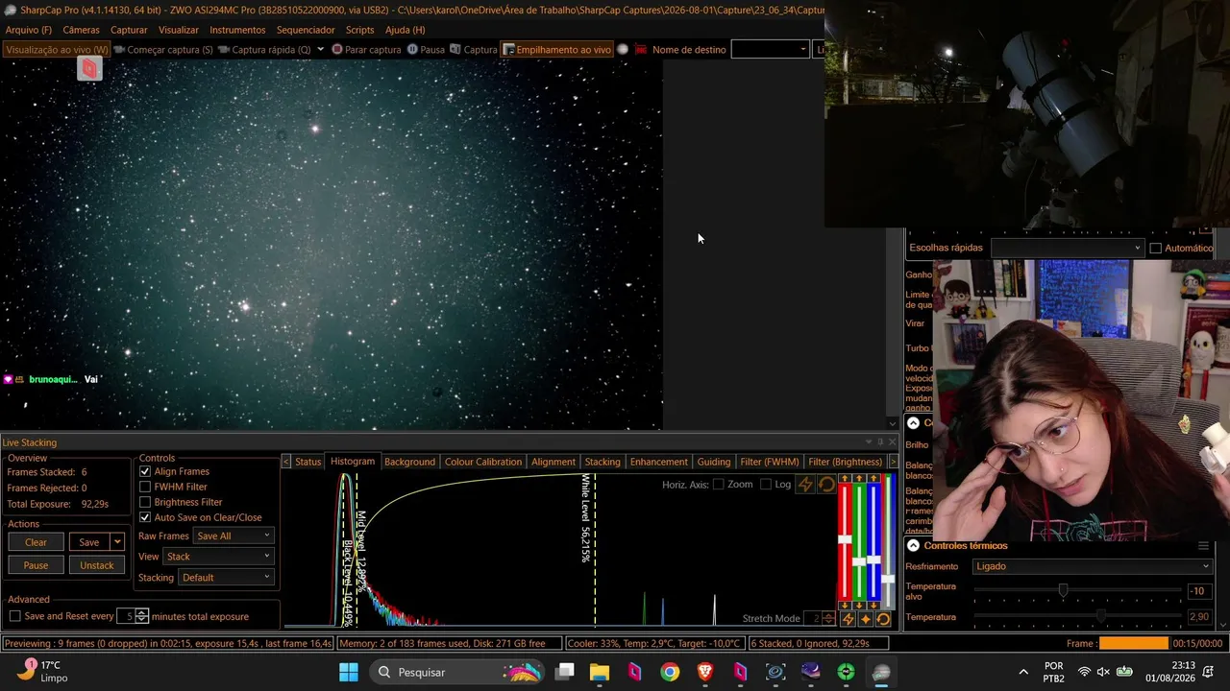Click the Pausa toolbar button
The height and width of the screenshot is (691, 1230).
click(x=426, y=50)
